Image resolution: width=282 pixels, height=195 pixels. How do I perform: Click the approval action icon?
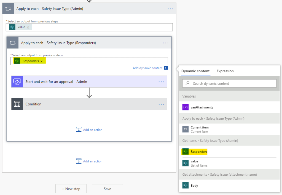coord(17,82)
